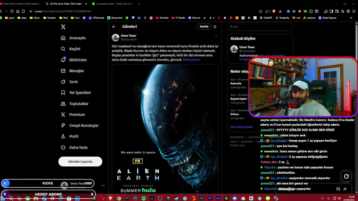
Task: Open YT Studio bookmark
Action: pos(178,18)
